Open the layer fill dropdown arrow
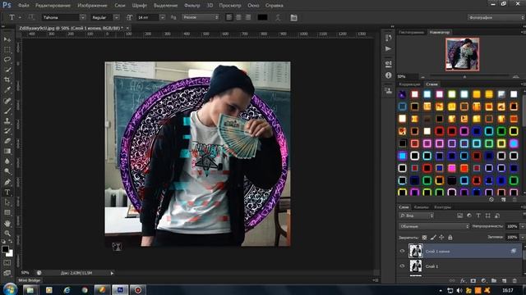Image resolution: width=526 pixels, height=295 pixels. point(523,237)
